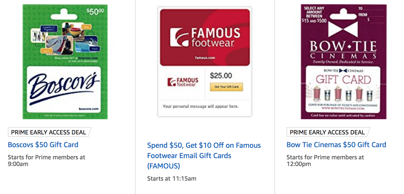
Task: Click the Get Your Gift Card button
Action: click(x=226, y=87)
